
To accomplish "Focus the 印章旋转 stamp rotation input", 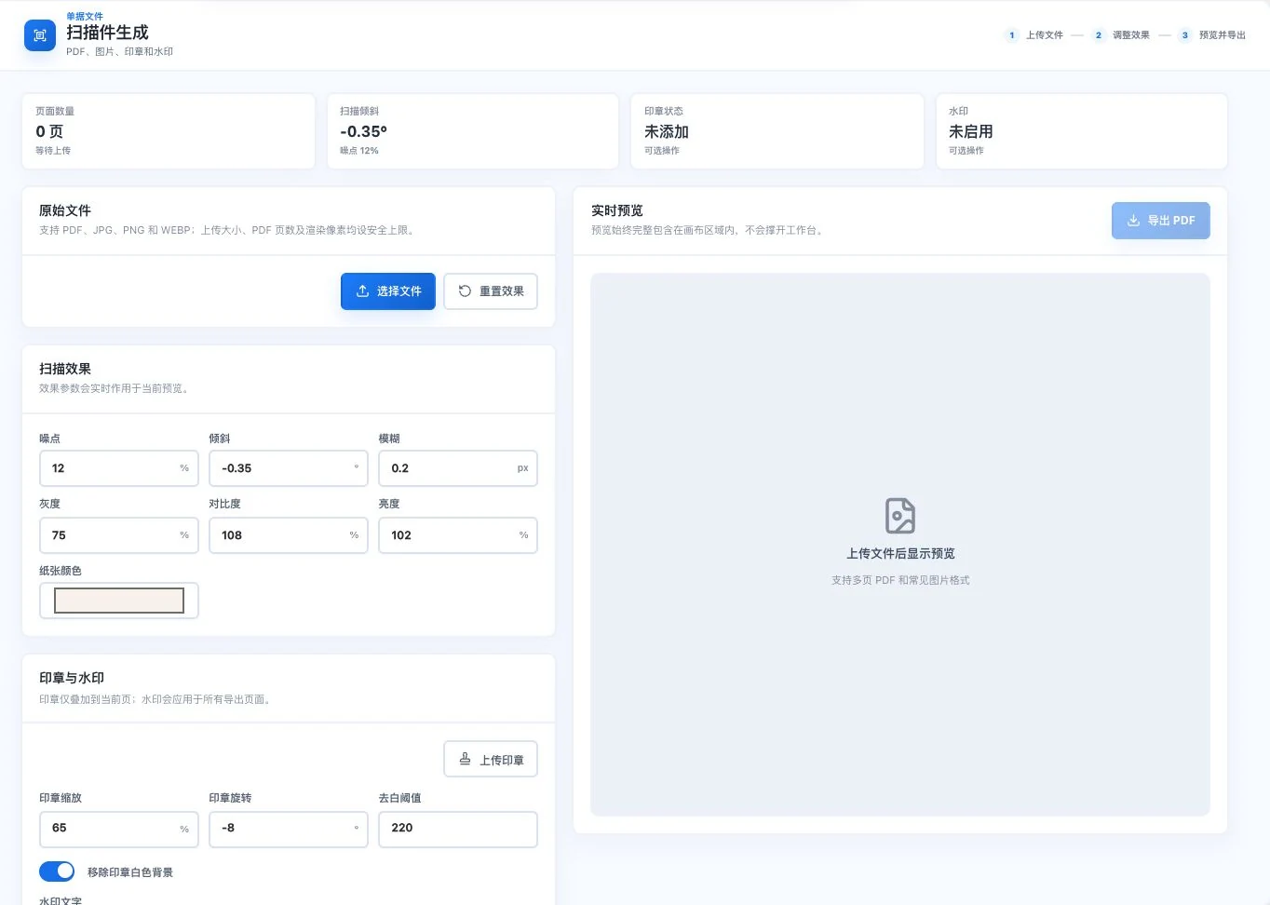I will [x=289, y=829].
